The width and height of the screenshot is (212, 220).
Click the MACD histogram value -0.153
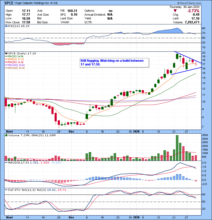click(56, 163)
